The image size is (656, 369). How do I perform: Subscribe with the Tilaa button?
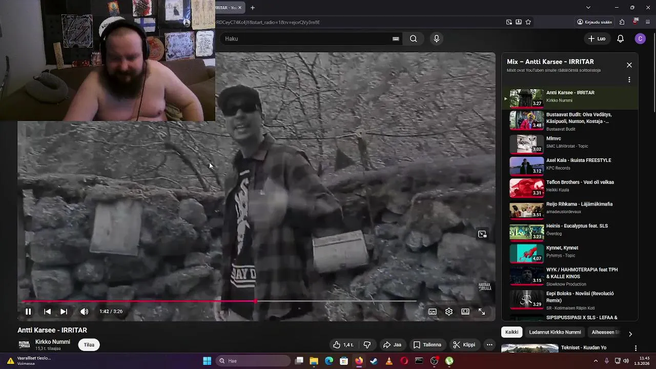coord(89,345)
